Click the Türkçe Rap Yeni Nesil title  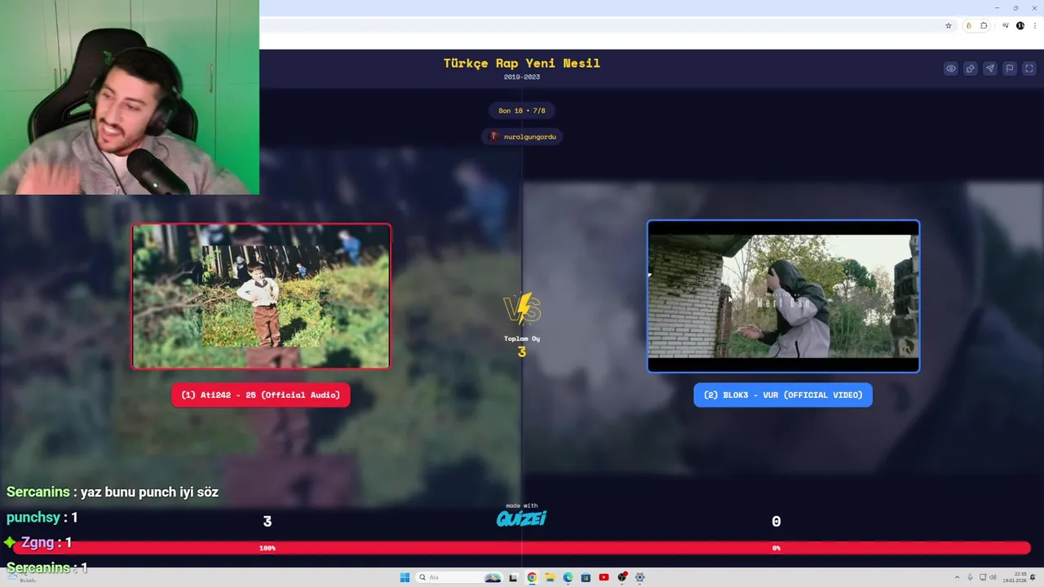[522, 63]
